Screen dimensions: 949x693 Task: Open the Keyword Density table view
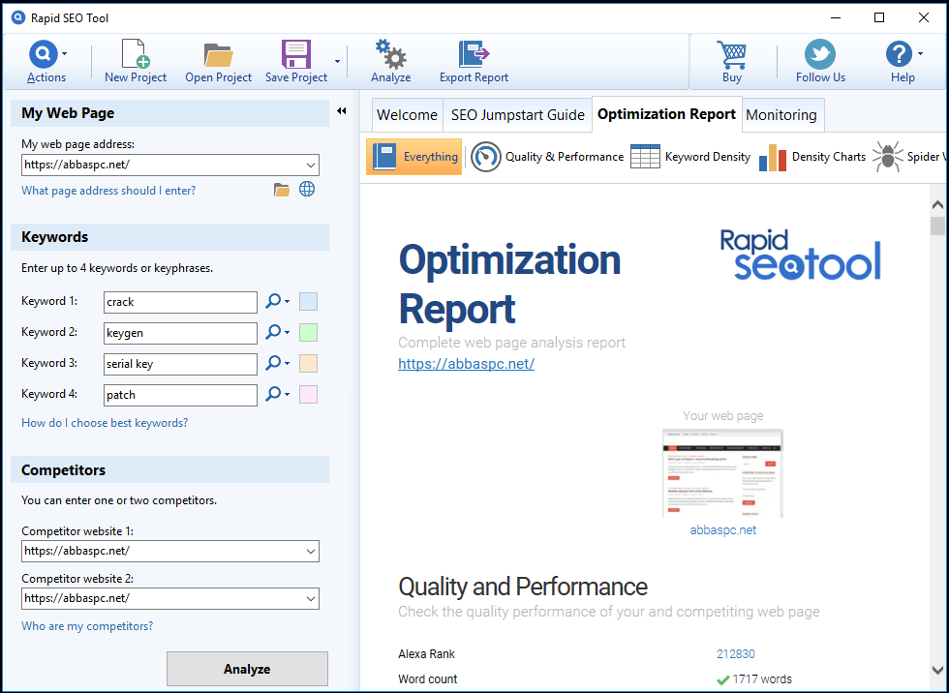click(689, 157)
